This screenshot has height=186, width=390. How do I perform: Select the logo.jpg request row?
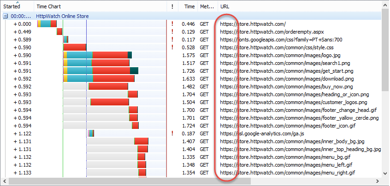pyautogui.click(x=191, y=55)
